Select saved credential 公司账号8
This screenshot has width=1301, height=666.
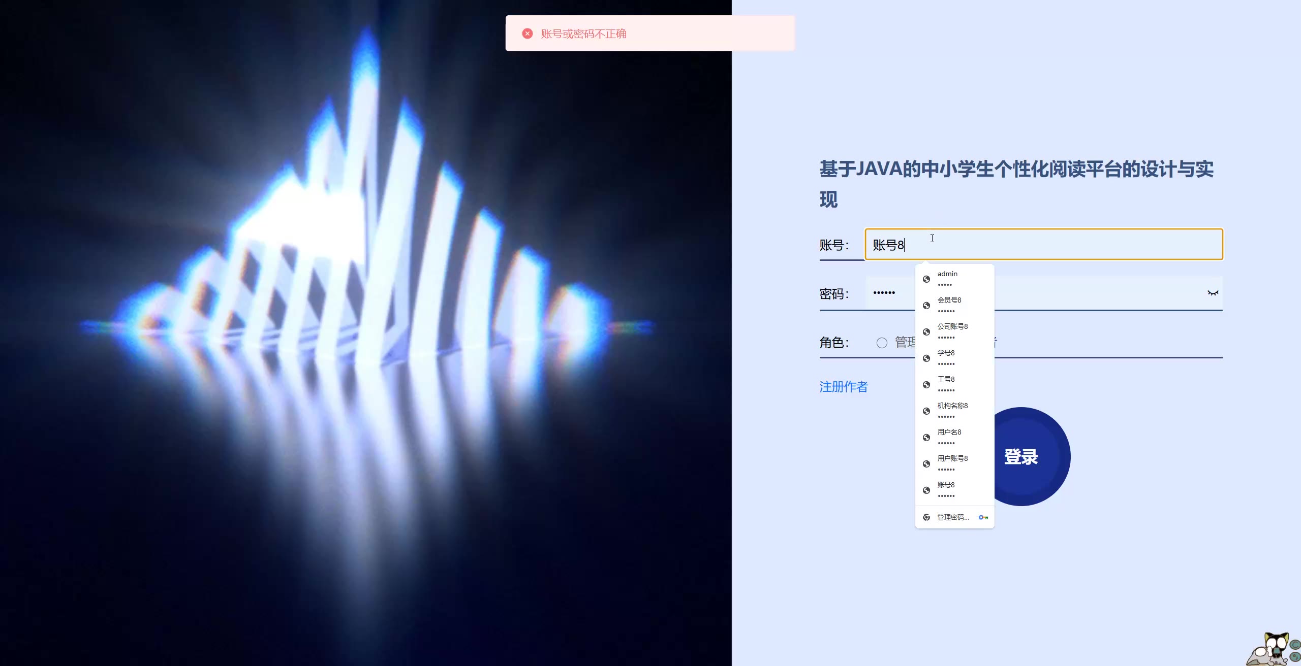pos(952,331)
